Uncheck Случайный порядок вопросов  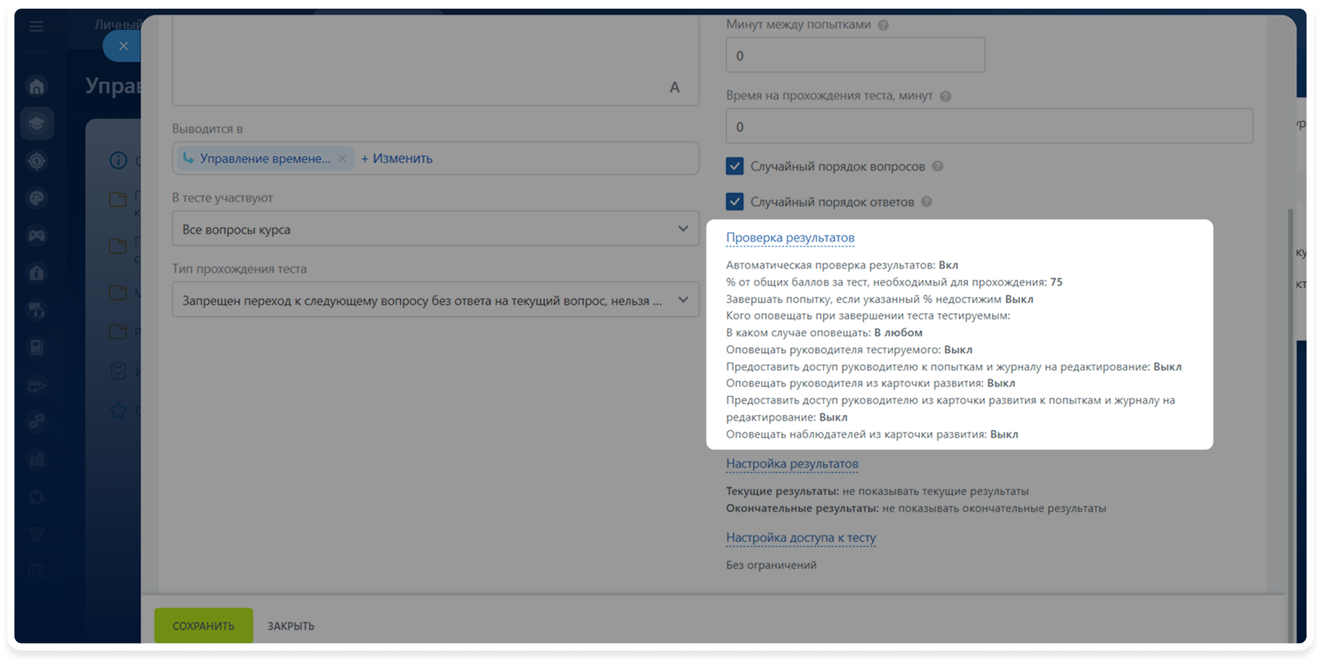pyautogui.click(x=735, y=166)
